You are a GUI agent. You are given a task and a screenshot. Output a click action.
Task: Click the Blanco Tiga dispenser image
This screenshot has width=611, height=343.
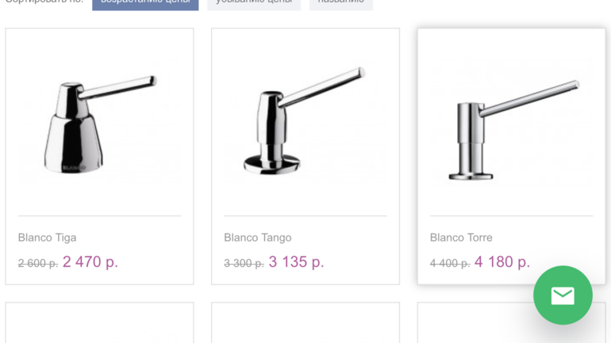99,124
